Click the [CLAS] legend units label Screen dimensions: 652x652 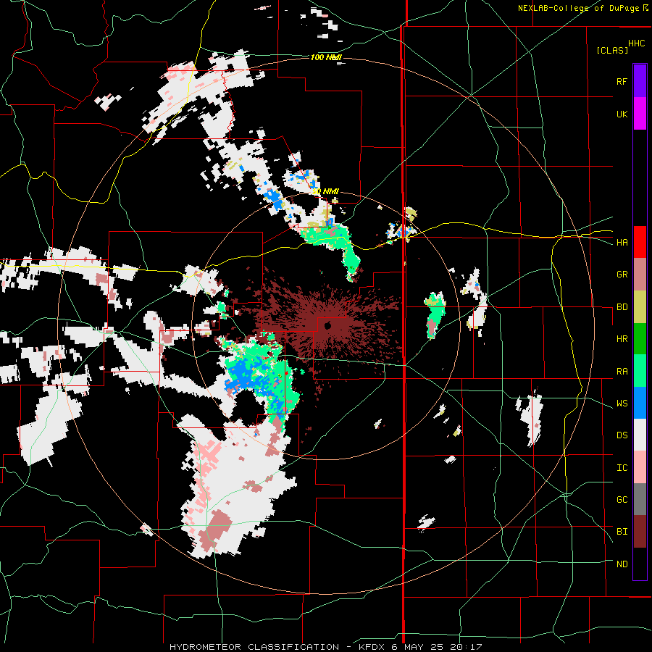612,50
